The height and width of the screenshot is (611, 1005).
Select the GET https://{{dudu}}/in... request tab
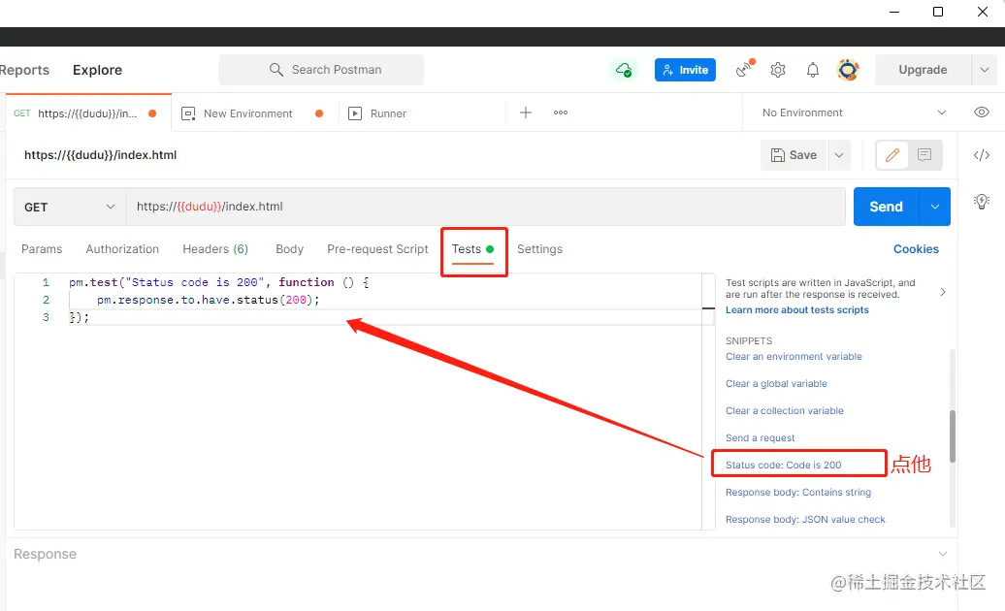click(88, 113)
